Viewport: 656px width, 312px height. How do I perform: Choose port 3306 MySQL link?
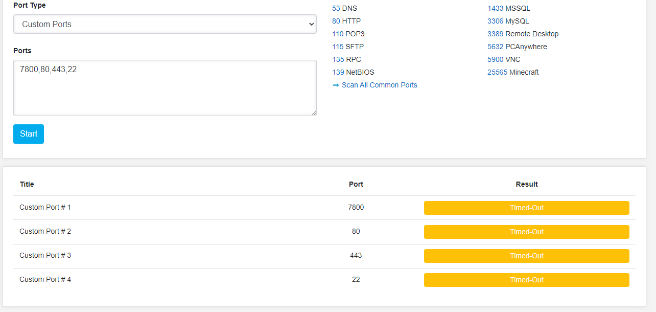tap(495, 21)
